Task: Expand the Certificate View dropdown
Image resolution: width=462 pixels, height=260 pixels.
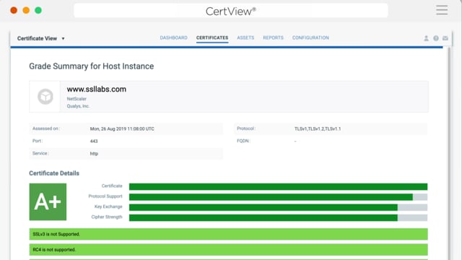Action: pyautogui.click(x=40, y=38)
